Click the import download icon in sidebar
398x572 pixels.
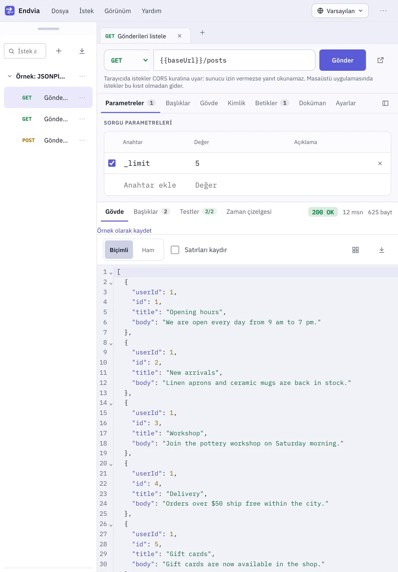coord(82,51)
